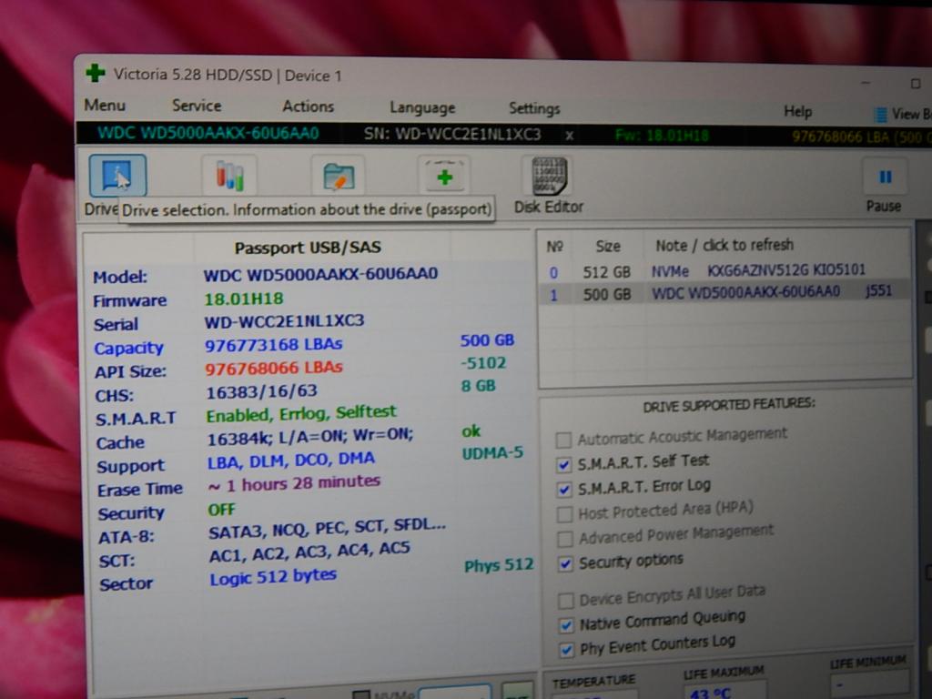Open the Actions menu
The image size is (932, 699).
[x=308, y=106]
